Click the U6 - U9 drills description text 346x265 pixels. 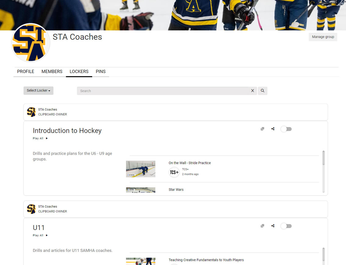72,156
